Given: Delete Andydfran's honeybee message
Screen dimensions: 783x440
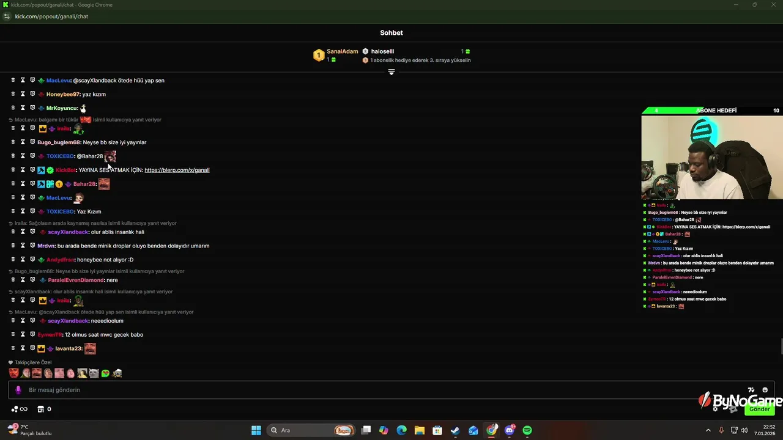Looking at the screenshot, I should (13, 259).
